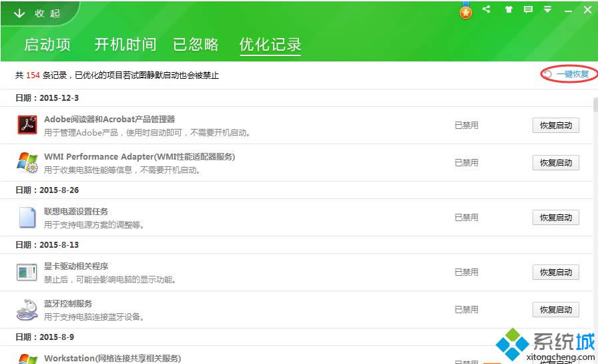The image size is (598, 364).
Task: Open the skin (shirt) icon
Action: [x=509, y=9]
